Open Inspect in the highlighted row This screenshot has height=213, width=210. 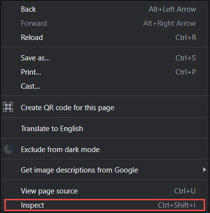point(105,205)
